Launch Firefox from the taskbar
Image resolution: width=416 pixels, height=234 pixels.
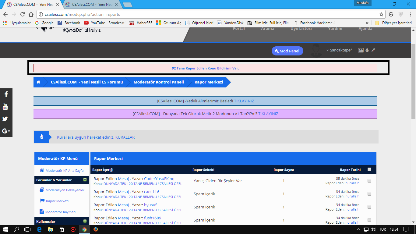(96, 229)
